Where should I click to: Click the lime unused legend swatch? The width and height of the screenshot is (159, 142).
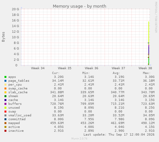5,108
